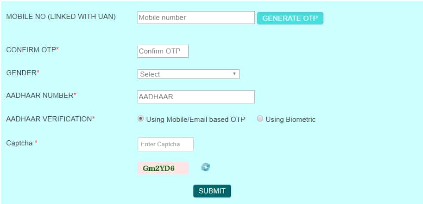This screenshot has height=204, width=423.
Task: Click the Using Biometric label text
Action: click(290, 120)
